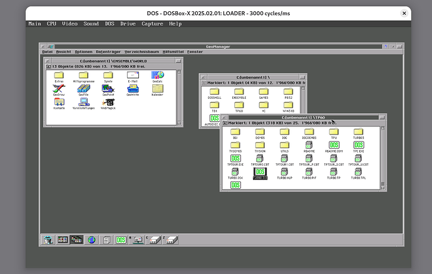Select TPTOUR.EXE in TP60 window

235,160
